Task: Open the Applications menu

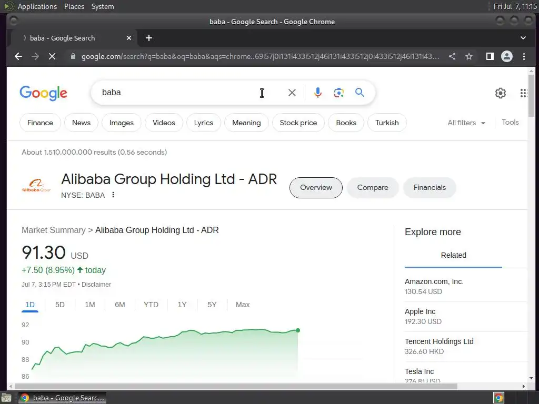Action: click(37, 6)
